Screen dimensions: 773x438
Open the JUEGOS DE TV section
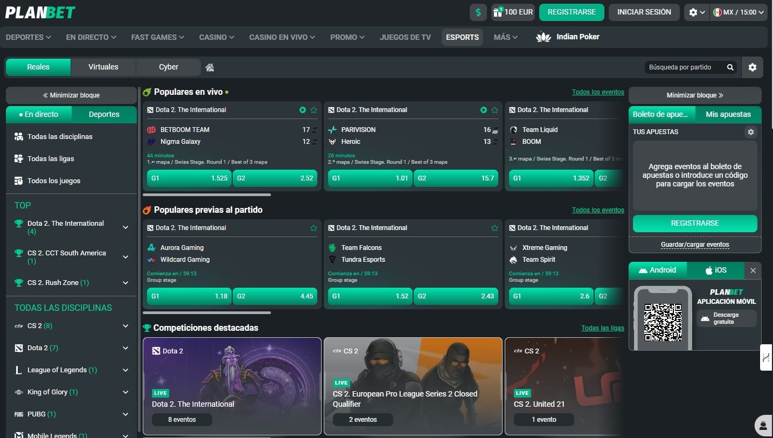pos(405,37)
